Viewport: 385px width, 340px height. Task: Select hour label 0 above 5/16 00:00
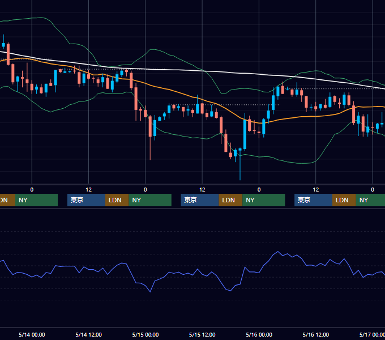point(259,190)
